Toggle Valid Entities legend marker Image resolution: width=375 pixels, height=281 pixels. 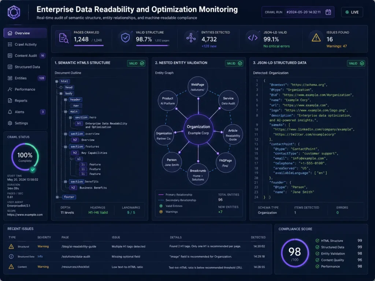(161, 206)
